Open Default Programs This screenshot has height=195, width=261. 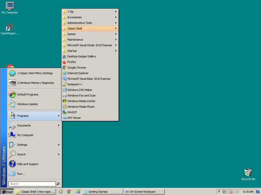34,94
